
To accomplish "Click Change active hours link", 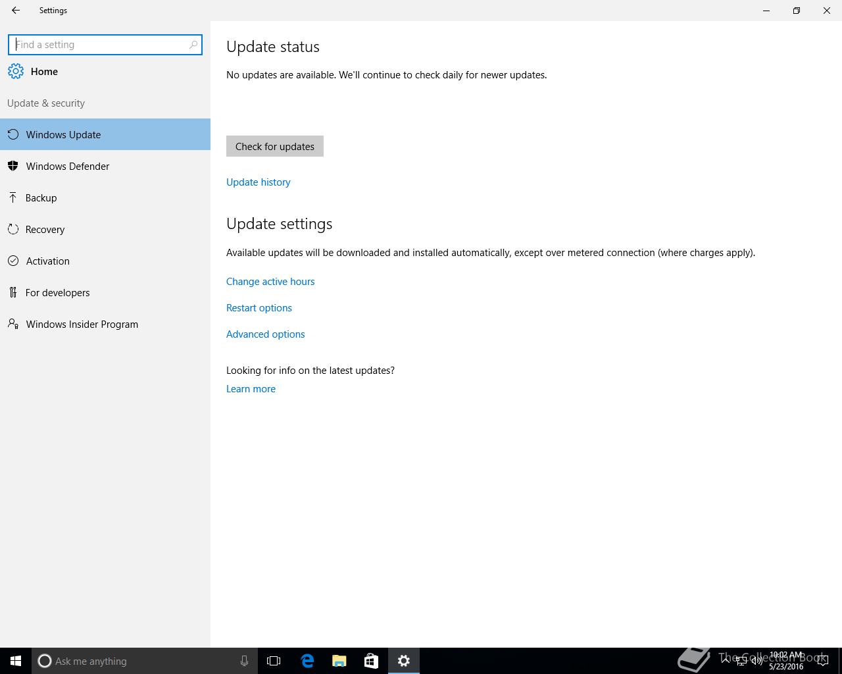I will click(270, 282).
